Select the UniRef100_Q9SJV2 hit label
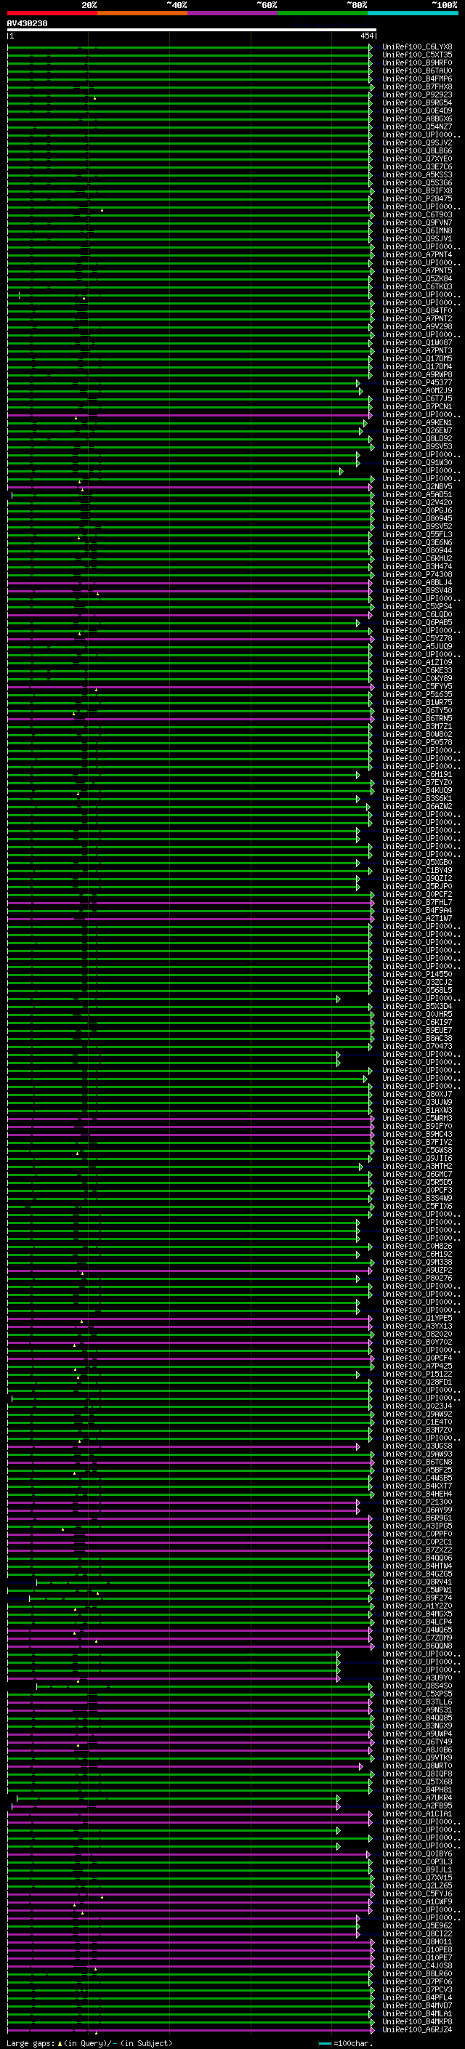Image resolution: width=465 pixels, height=2049 pixels. [416, 143]
